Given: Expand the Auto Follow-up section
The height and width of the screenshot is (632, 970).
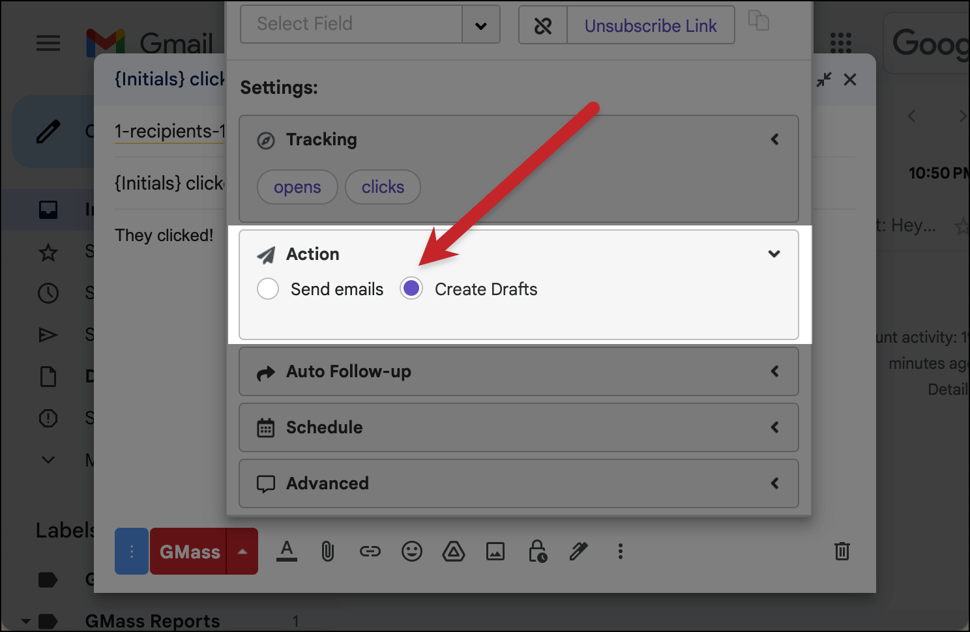Looking at the screenshot, I should pos(519,371).
